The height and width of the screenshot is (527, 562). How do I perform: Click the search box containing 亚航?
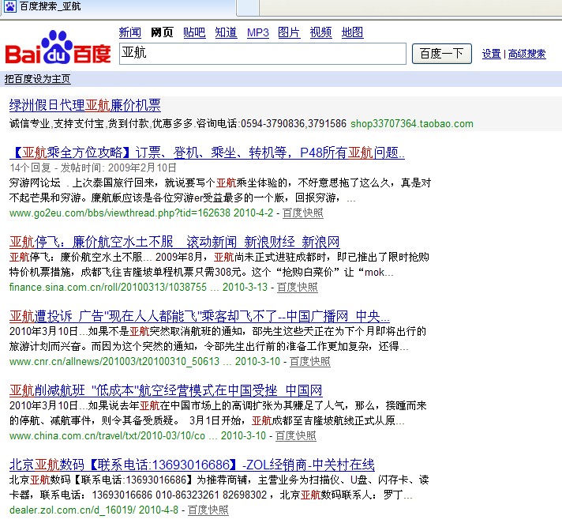tap(263, 54)
